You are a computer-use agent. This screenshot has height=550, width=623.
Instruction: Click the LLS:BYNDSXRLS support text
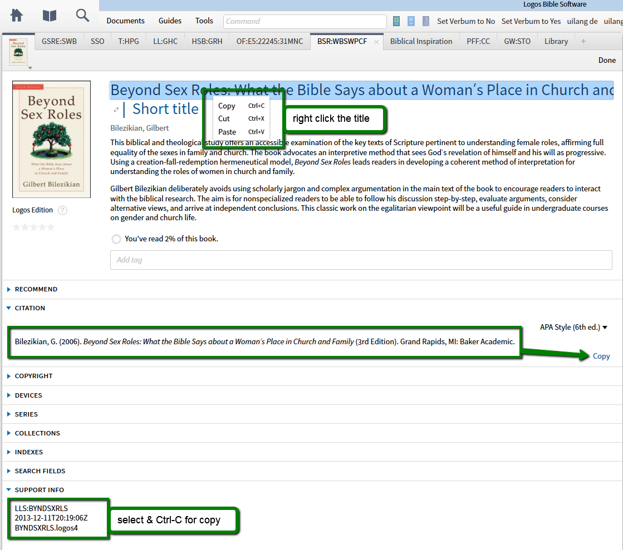point(41,508)
